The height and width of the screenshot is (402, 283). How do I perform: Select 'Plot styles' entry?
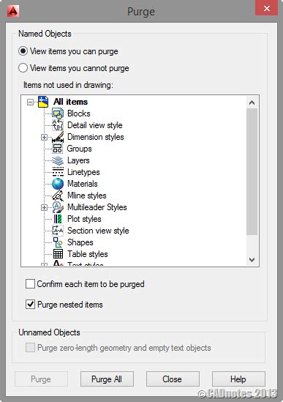tap(84, 219)
